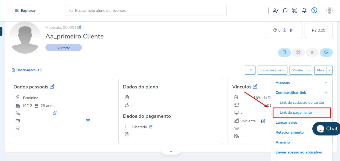
Task: Expand the Vendas dropdown arrow
Action: point(309,70)
